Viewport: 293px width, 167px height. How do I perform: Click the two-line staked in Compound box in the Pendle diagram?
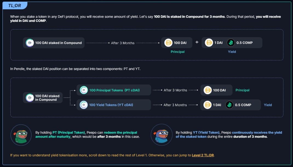43,98
